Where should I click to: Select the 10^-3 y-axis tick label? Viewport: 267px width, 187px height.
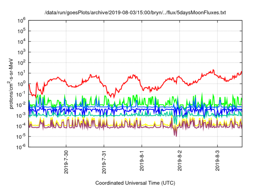click(21, 116)
